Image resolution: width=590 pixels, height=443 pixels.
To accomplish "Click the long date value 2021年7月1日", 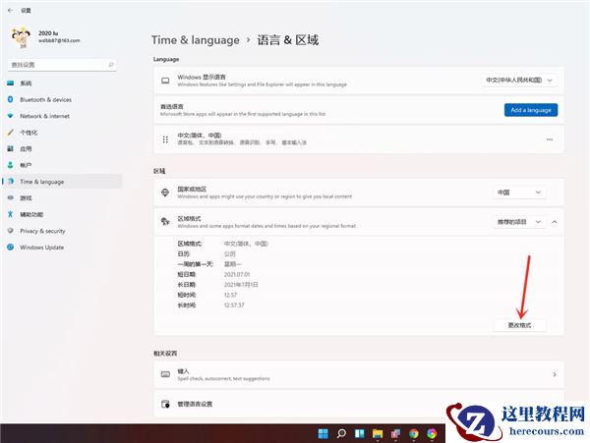I will pos(241,285).
